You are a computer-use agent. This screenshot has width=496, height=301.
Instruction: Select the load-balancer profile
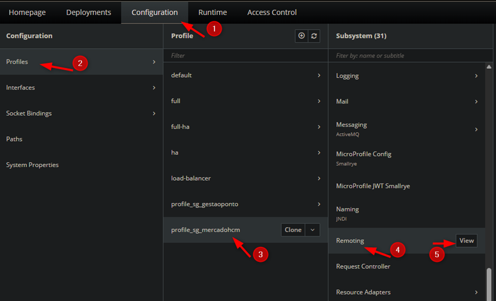tap(191, 178)
